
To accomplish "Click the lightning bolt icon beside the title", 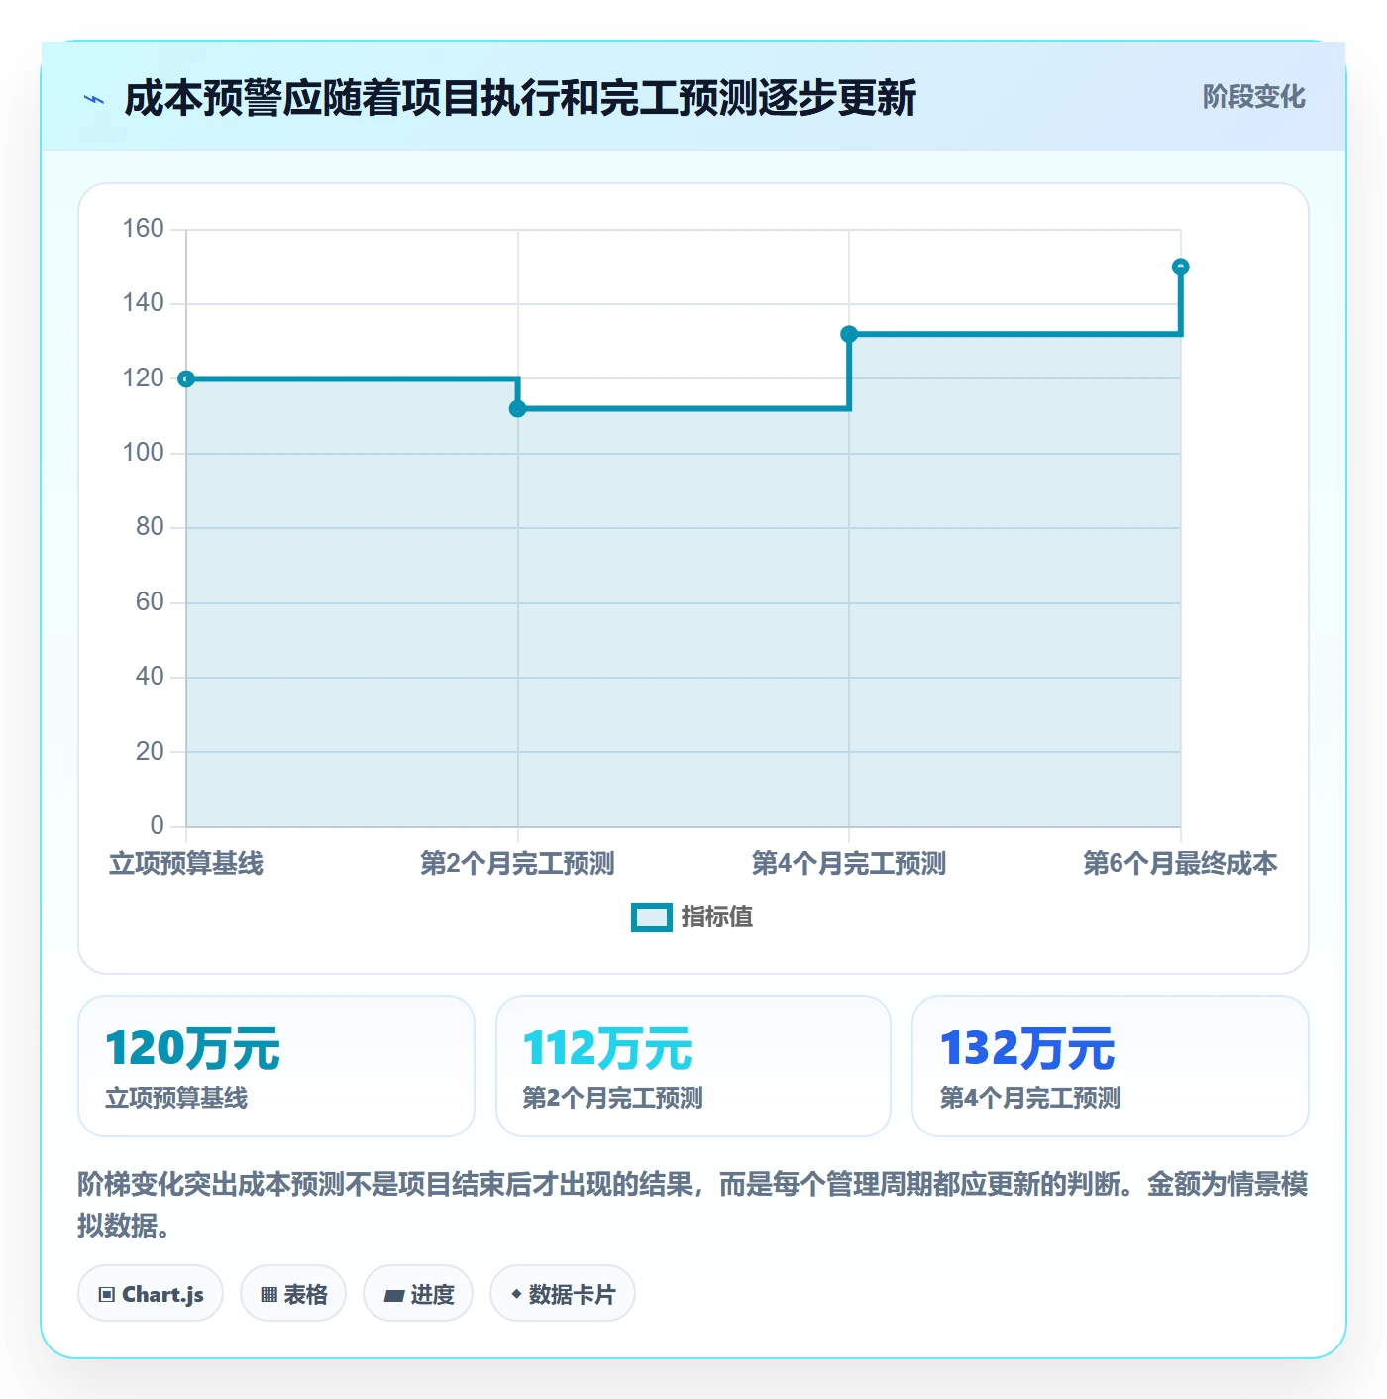I will (94, 99).
